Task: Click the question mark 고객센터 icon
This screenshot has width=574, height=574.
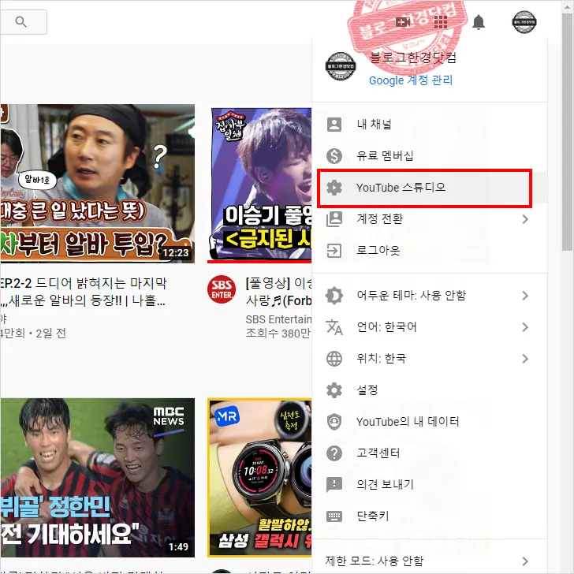Action: tap(334, 453)
